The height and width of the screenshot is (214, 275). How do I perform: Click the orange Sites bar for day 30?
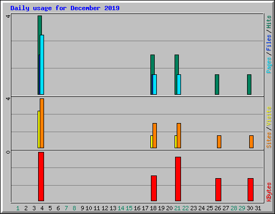click(251, 142)
